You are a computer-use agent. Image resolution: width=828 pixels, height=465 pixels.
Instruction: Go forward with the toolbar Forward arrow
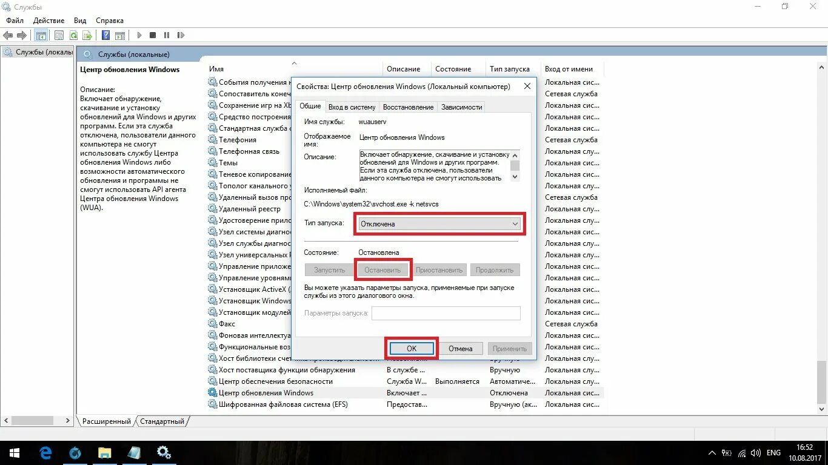coord(22,36)
